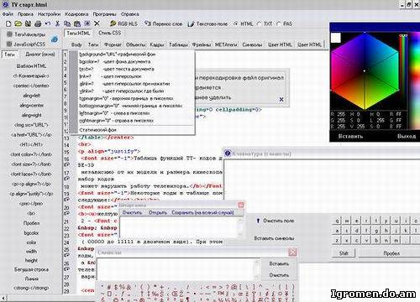Switch to the Стиль CSS tab

point(110,33)
